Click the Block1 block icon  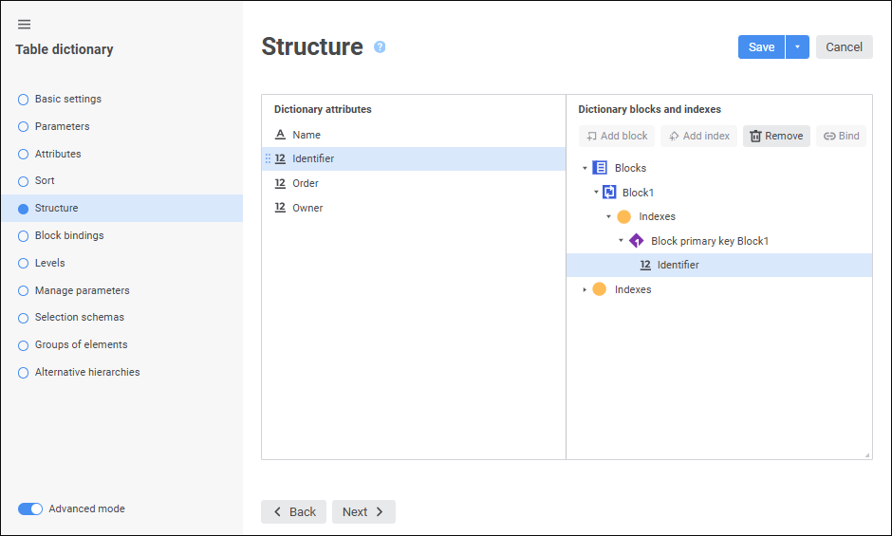[609, 193]
